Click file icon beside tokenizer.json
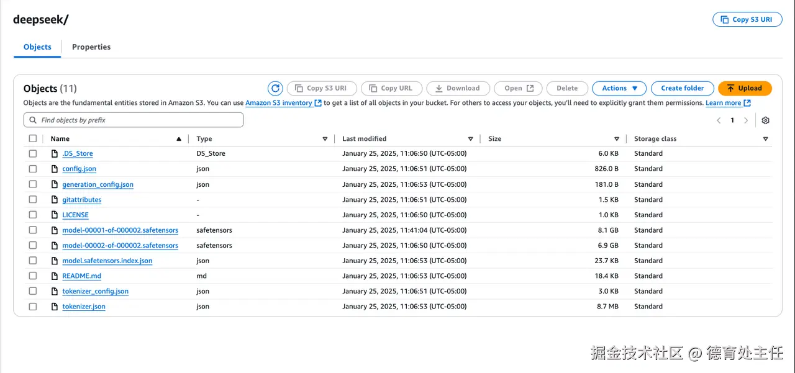Viewport: 795px width, 373px height. [x=55, y=307]
